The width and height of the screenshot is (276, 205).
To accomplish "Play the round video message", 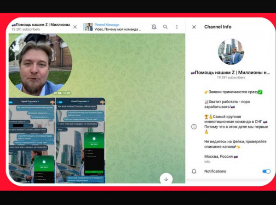I will (x=40, y=64).
